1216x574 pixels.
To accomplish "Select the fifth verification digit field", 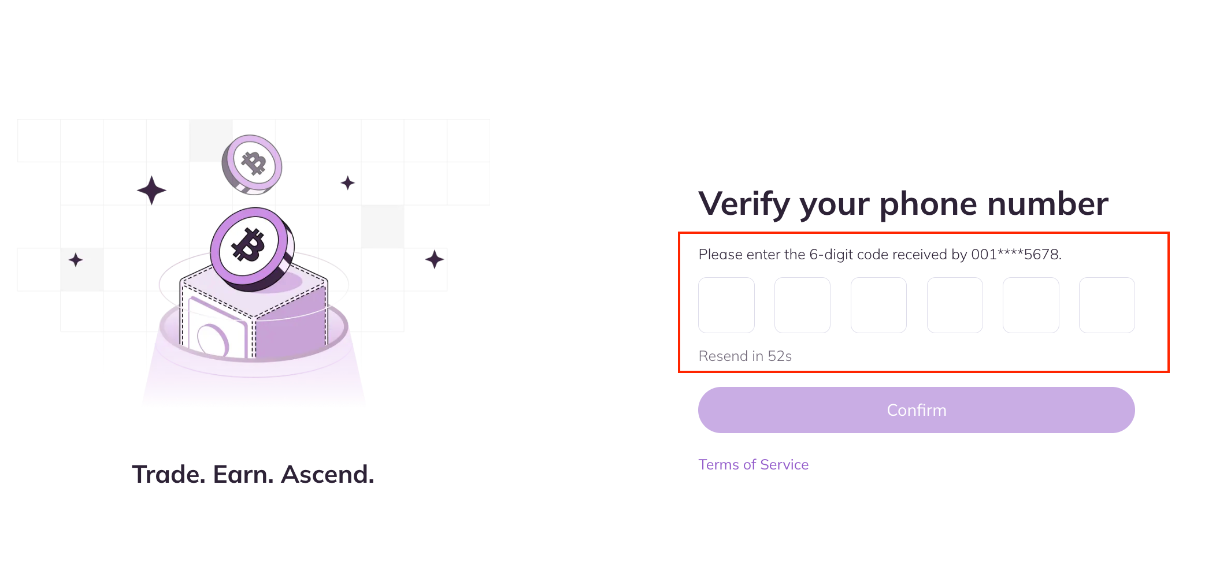I will point(1030,305).
